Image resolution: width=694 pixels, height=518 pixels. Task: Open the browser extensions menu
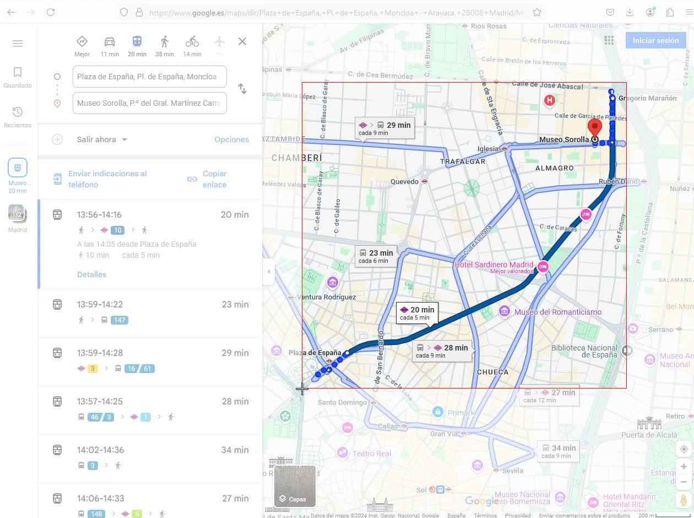pos(670,12)
